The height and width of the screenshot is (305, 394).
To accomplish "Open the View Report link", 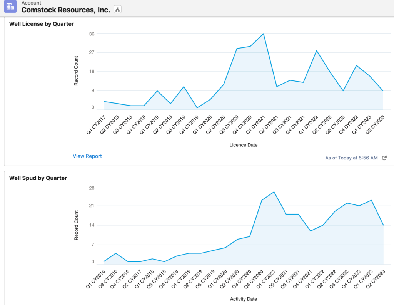I will 87,156.
